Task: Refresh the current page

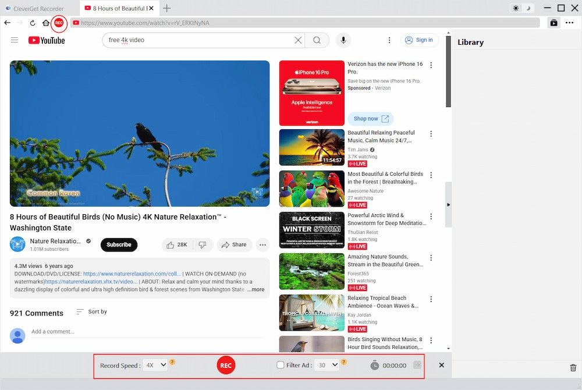Action: [33, 23]
